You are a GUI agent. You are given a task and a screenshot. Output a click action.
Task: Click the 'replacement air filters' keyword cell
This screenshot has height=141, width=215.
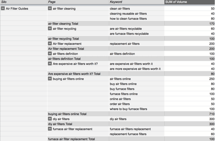point(137,44)
